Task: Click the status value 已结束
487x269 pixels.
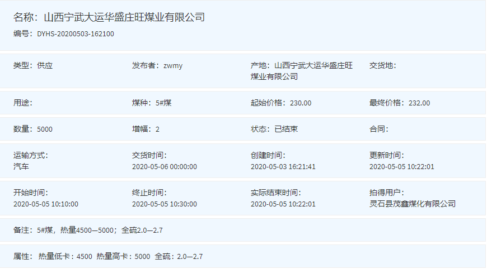Action: (x=286, y=129)
